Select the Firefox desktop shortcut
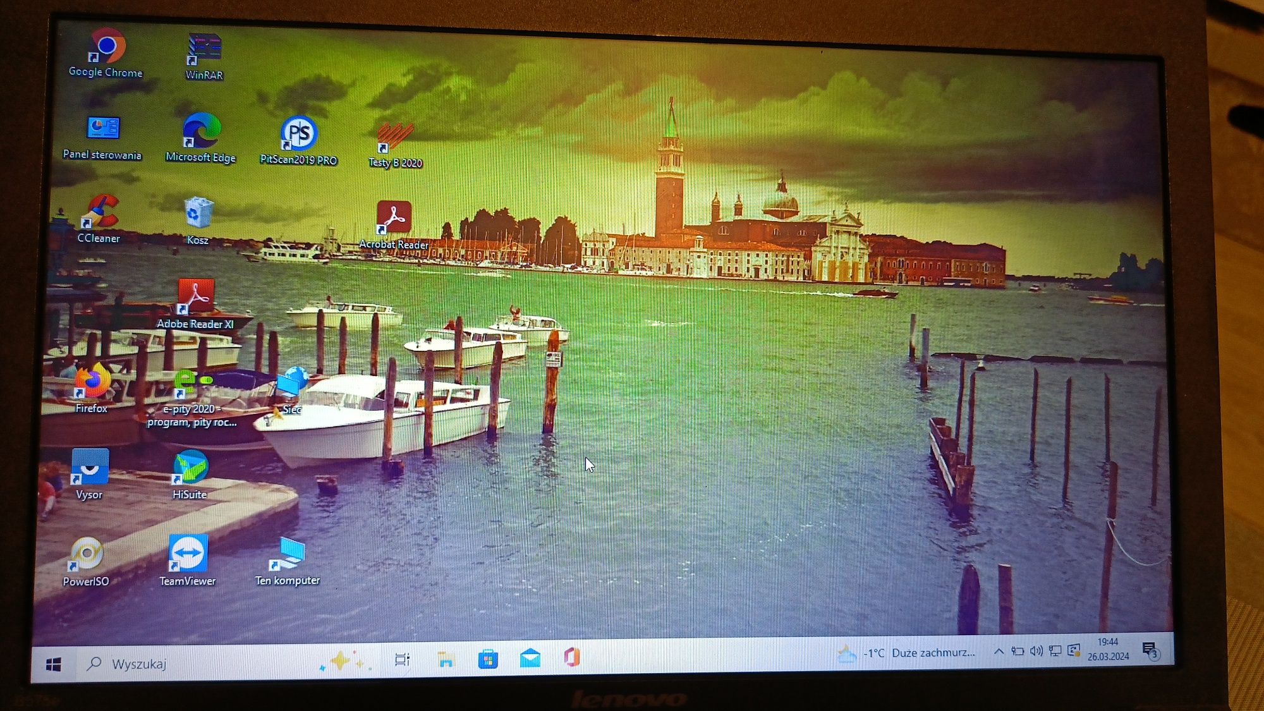Screen dimensions: 1264x711 [x=92, y=388]
